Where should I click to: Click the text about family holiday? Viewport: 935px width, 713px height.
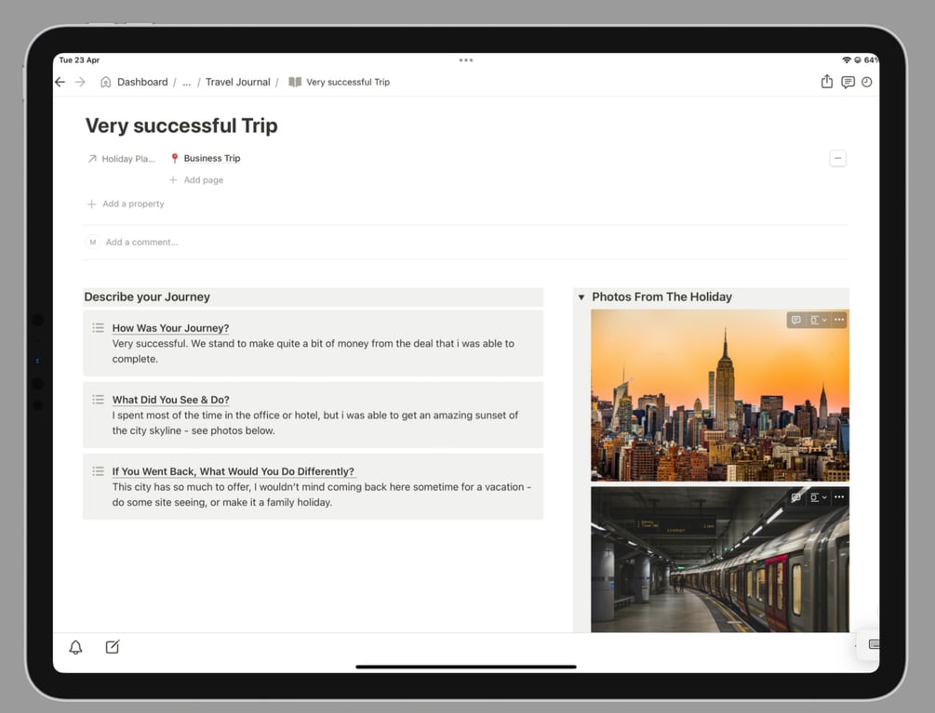[321, 495]
